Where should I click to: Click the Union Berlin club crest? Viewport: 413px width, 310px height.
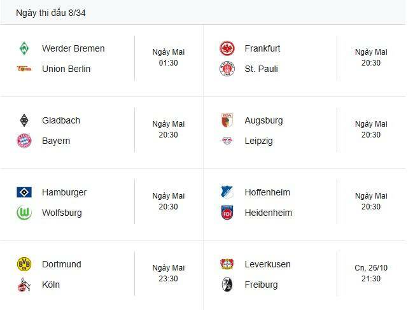pos(24,69)
